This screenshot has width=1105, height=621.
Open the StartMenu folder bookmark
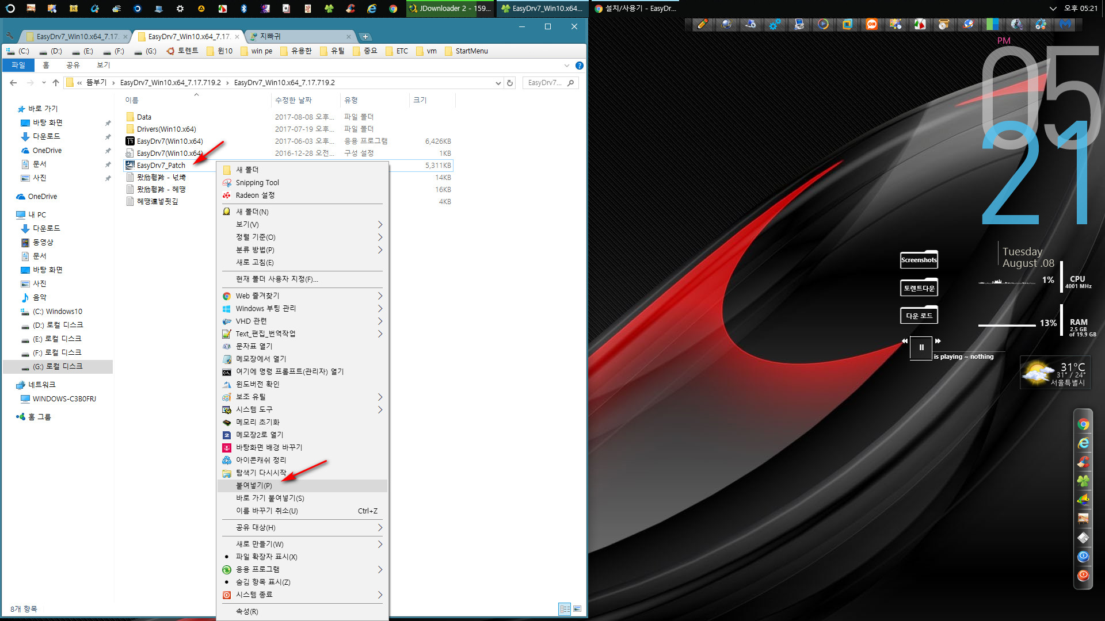466,51
